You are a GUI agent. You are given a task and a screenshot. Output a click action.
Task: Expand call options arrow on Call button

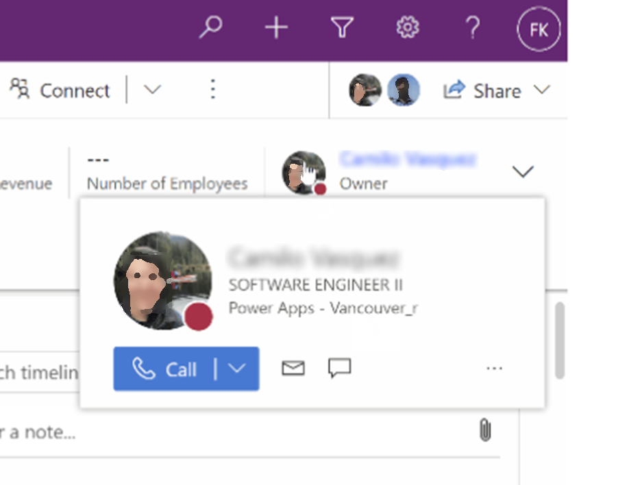237,369
